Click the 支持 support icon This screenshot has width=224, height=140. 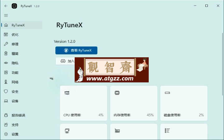click(x=6, y=125)
